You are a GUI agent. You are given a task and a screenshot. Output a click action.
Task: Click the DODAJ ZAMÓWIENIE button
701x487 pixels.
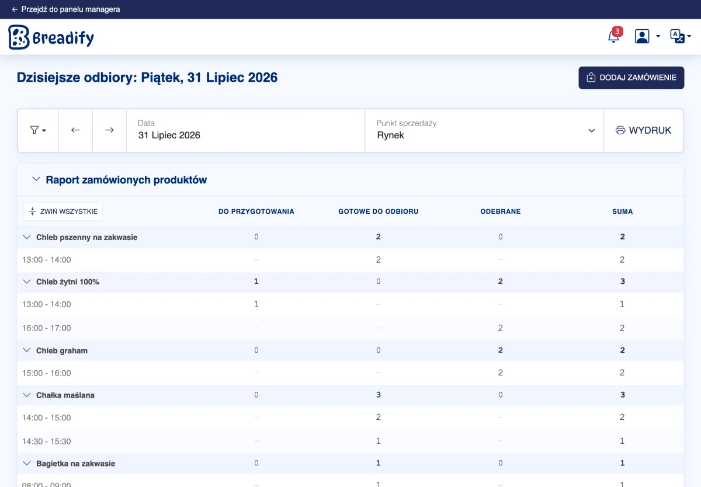tap(631, 78)
